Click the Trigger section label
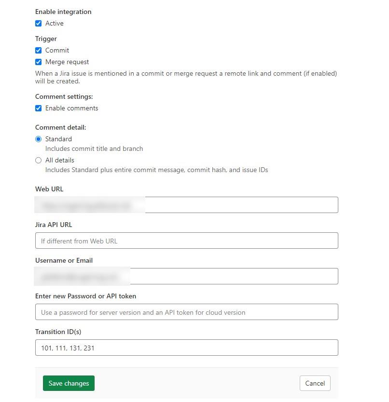This screenshot has height=402, width=389. pos(45,39)
